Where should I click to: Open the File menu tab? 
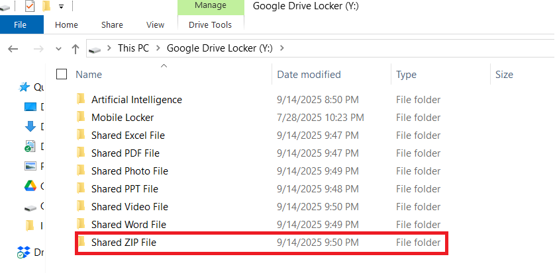(20, 25)
